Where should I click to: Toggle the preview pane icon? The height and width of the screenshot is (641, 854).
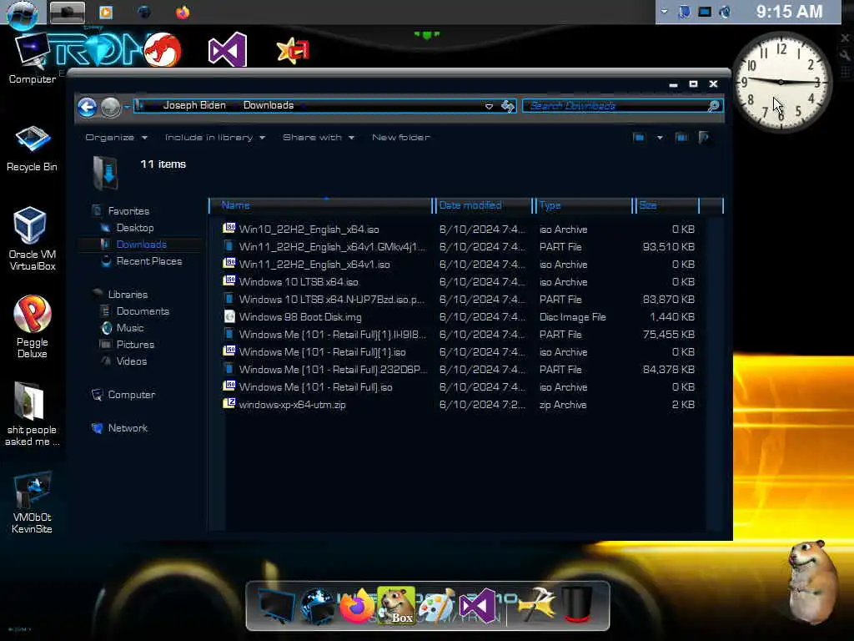tap(681, 138)
